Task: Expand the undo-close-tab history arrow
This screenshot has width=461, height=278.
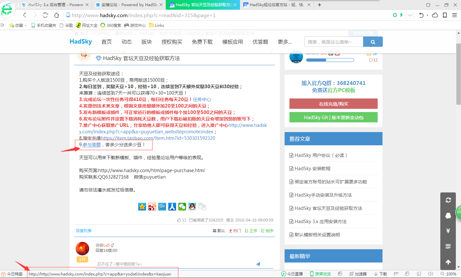Action: pyautogui.click(x=427, y=15)
